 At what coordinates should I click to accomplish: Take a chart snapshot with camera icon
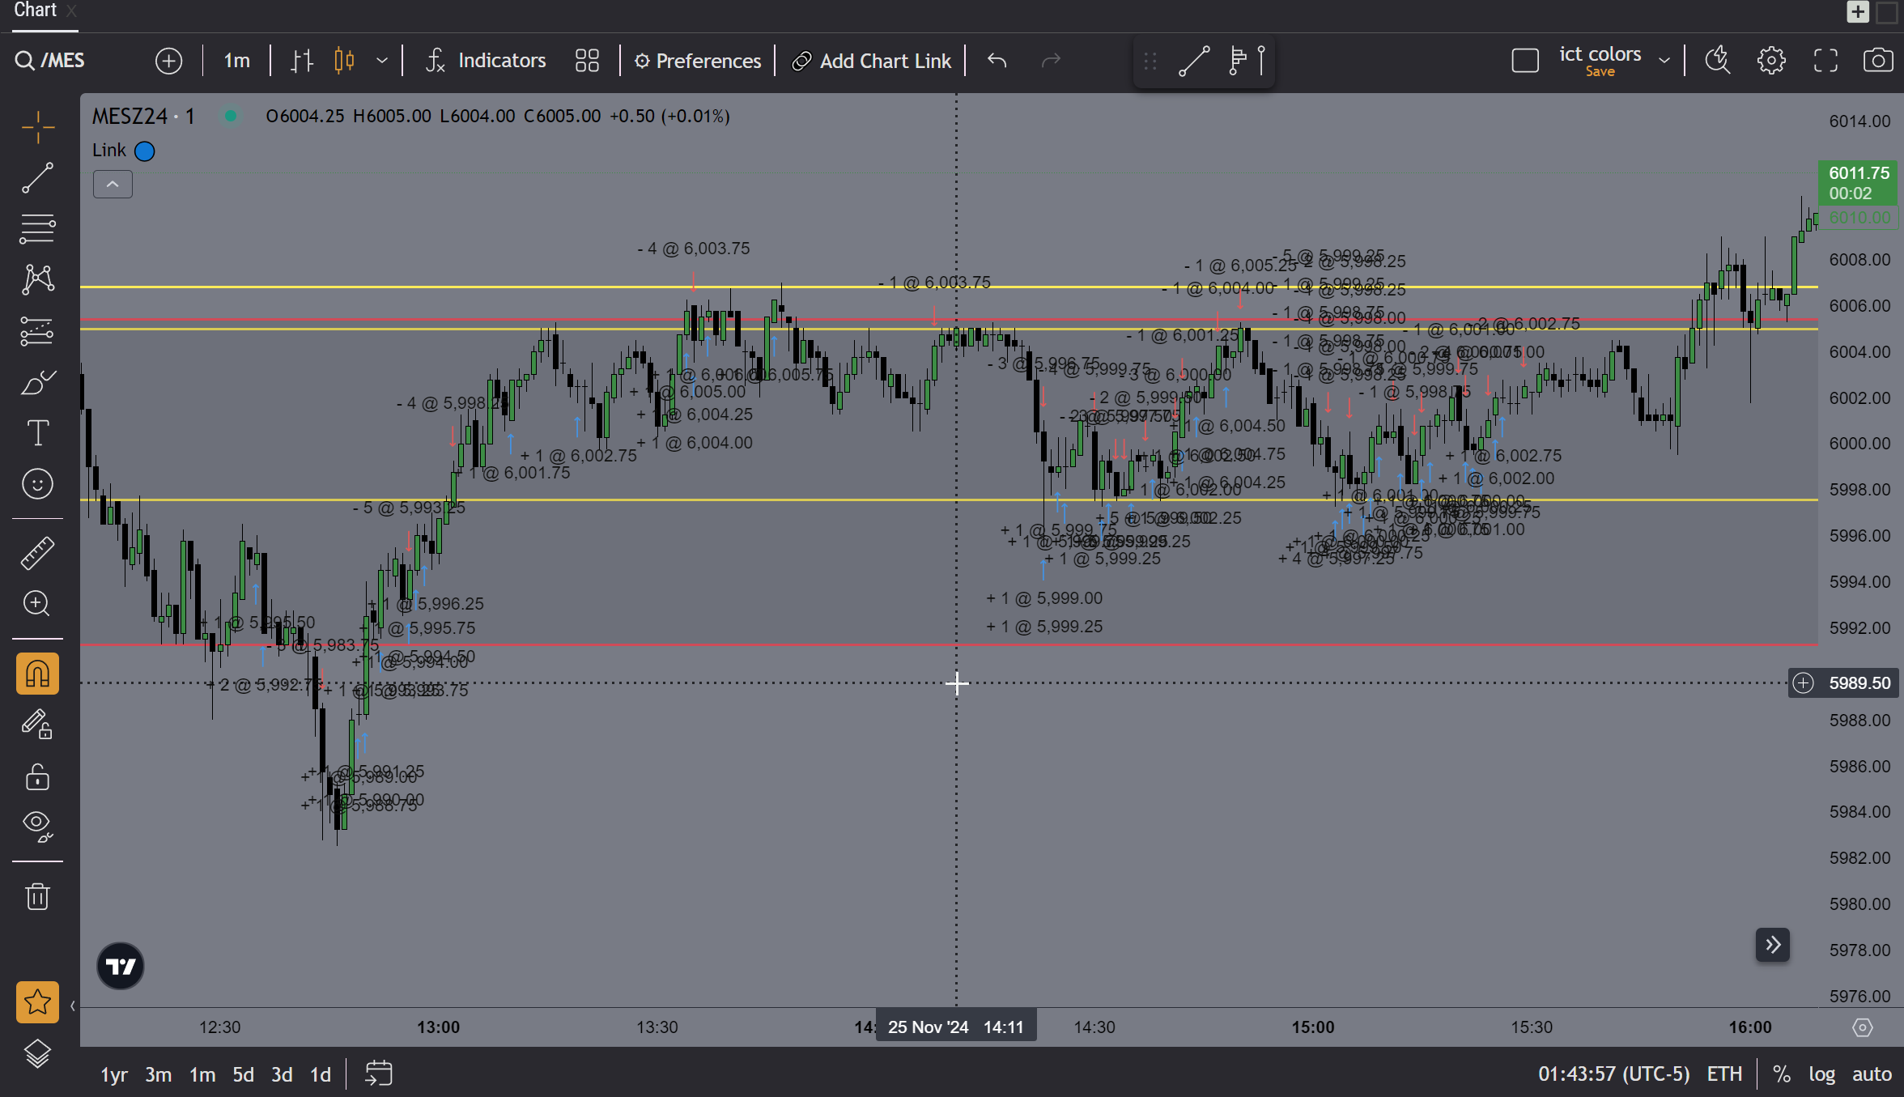[x=1877, y=61]
